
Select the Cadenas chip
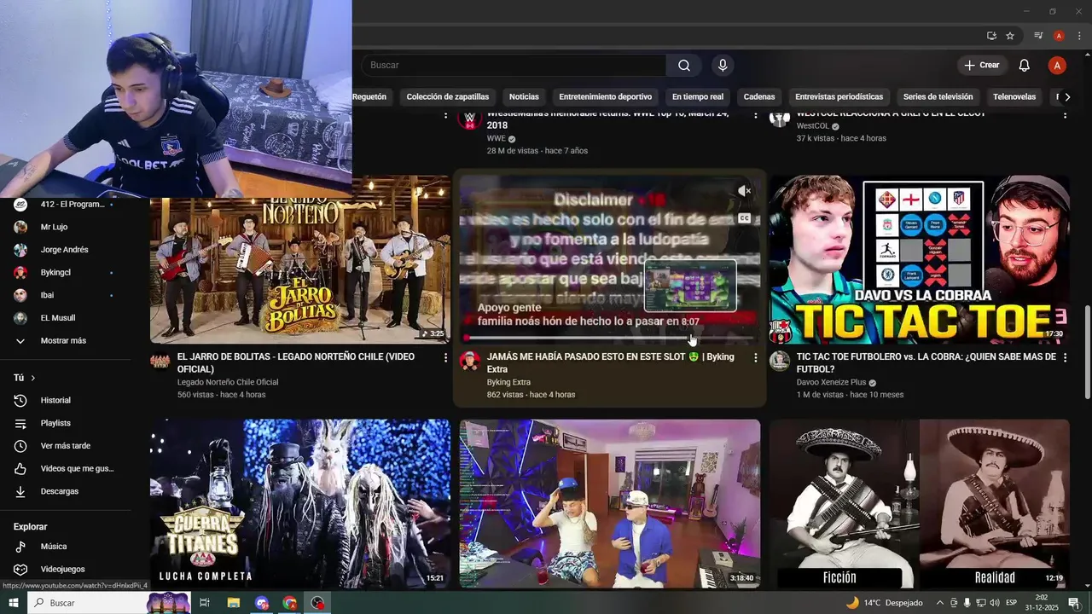[x=759, y=97]
